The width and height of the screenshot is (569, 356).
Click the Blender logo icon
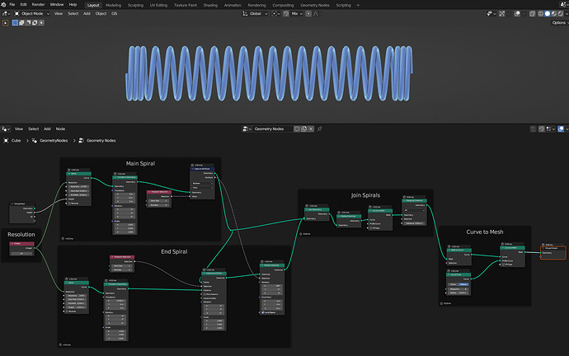click(3, 5)
